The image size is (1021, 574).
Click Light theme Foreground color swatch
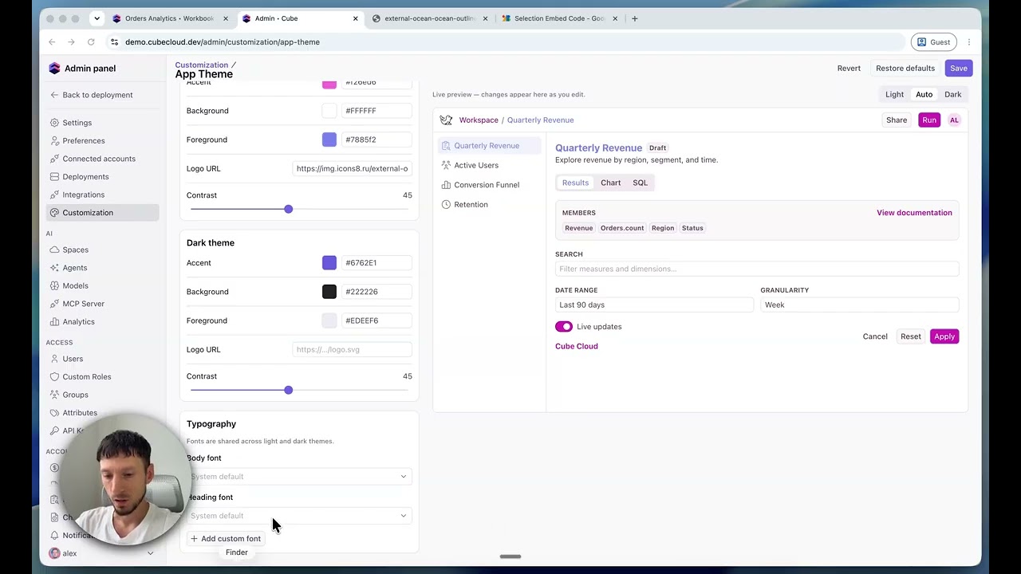(x=329, y=140)
